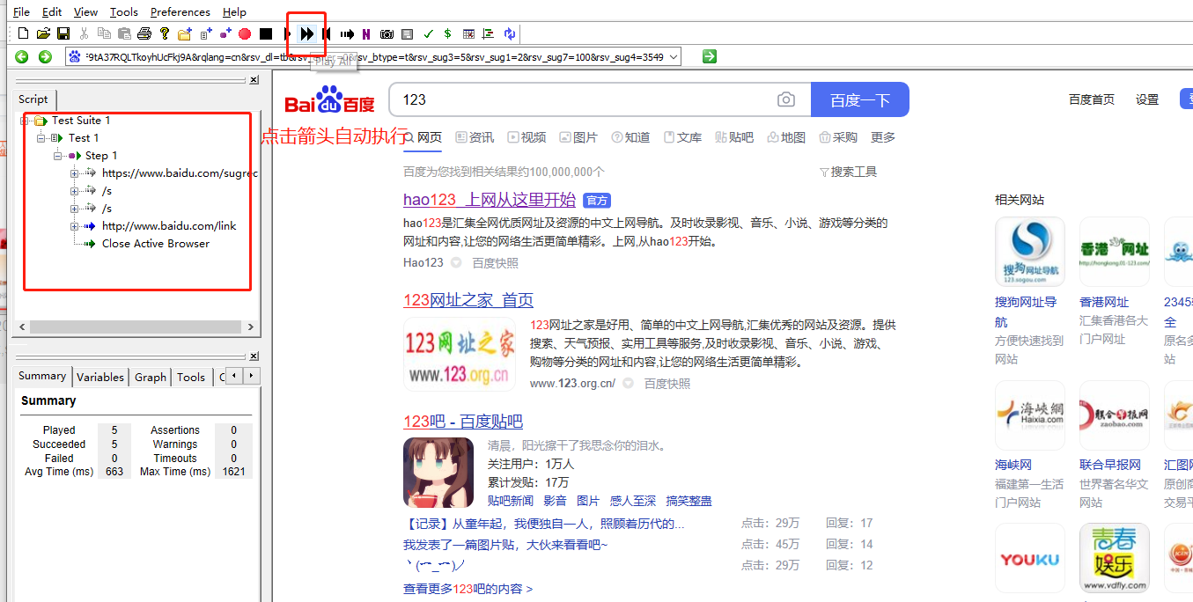Open the address bar dropdown arrow
Screen dimensions: 1193x602
(674, 55)
